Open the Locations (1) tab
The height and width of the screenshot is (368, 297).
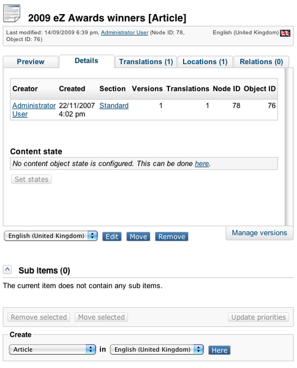(x=205, y=62)
